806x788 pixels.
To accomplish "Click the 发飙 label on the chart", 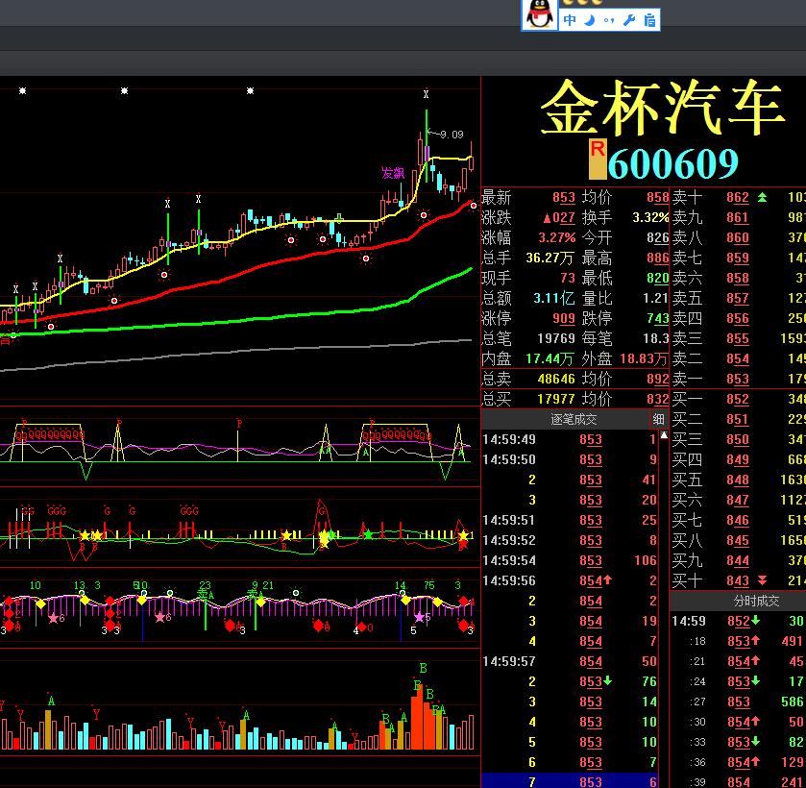I will click(393, 173).
